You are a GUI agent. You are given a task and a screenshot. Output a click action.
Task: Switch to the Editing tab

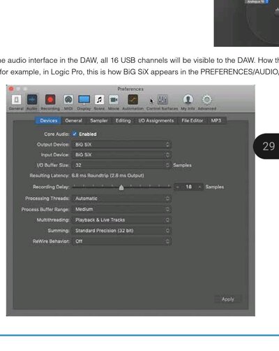click(x=123, y=120)
